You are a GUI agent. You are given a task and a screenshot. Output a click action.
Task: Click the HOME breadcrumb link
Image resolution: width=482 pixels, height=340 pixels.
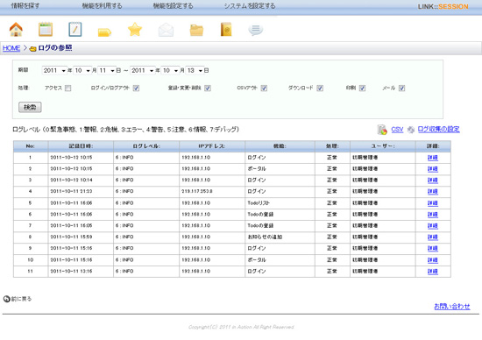pos(11,48)
